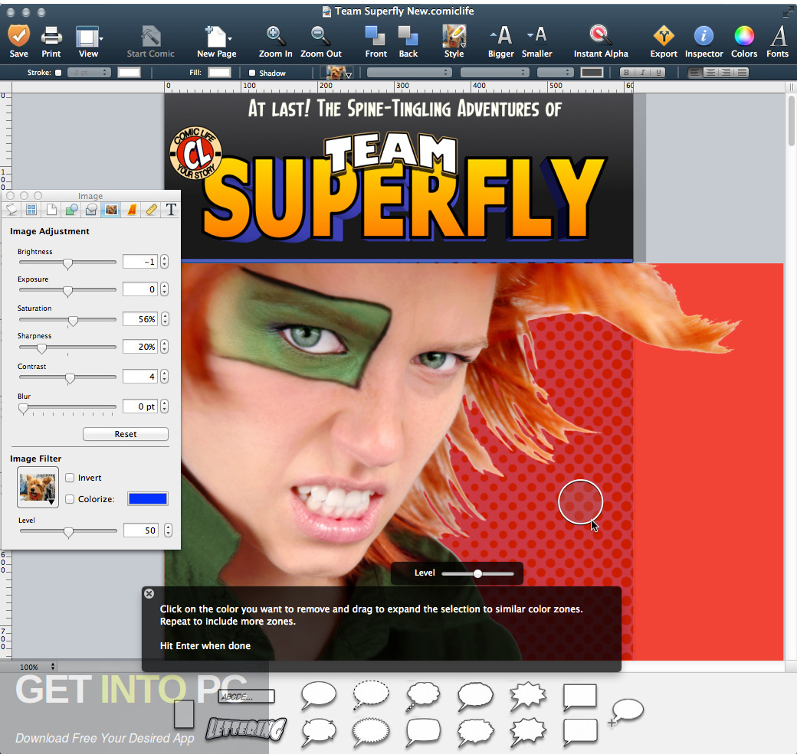Select the ABCDE caption box template

[x=246, y=696]
